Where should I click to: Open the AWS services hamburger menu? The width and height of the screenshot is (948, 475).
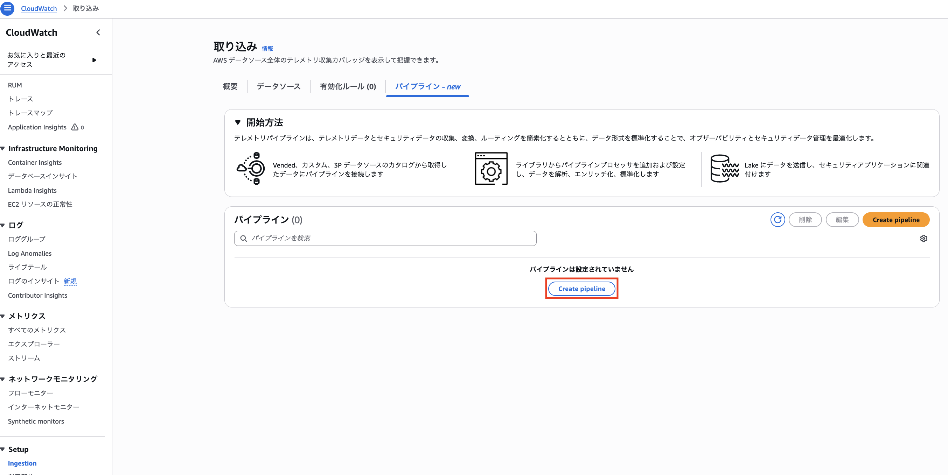pos(7,8)
